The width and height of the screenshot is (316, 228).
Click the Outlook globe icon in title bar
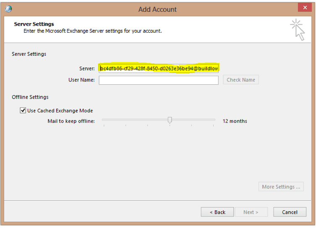(8, 9)
